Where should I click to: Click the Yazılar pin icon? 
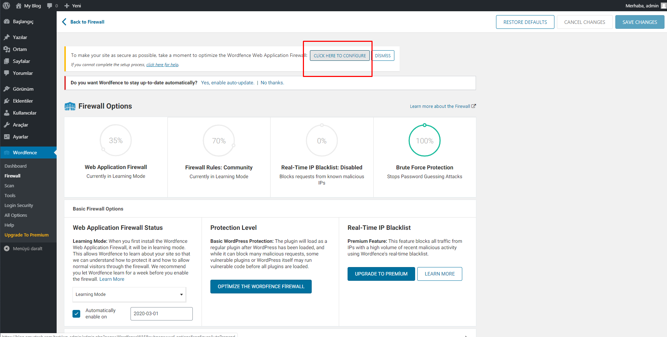7,37
